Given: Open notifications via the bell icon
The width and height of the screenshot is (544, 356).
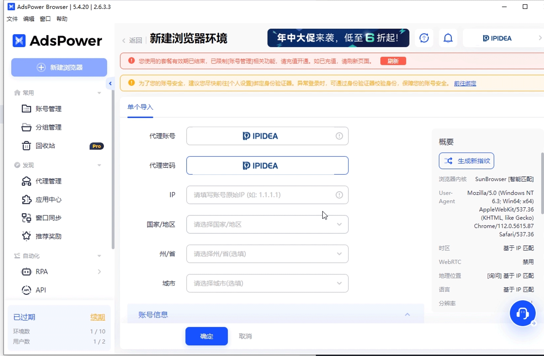Looking at the screenshot, I should click(448, 38).
